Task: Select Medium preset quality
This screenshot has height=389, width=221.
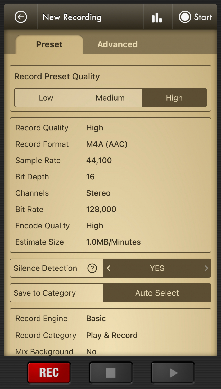Action: pos(110,98)
